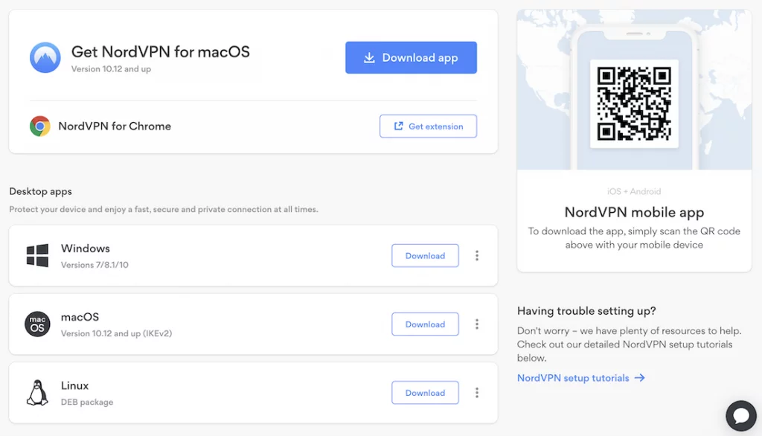The height and width of the screenshot is (436, 762).
Task: Download the Windows desktop app
Action: pos(425,256)
